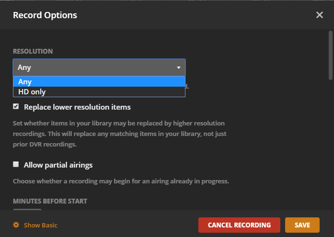Click the Record Options title text
This screenshot has height=237, width=334.
tap(45, 15)
